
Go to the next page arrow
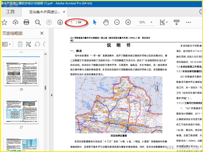pos(60,22)
